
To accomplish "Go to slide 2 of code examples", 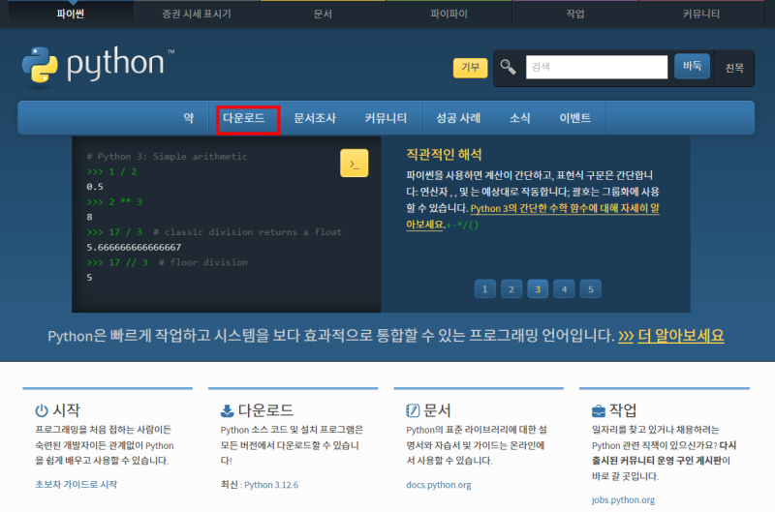I will [511, 288].
